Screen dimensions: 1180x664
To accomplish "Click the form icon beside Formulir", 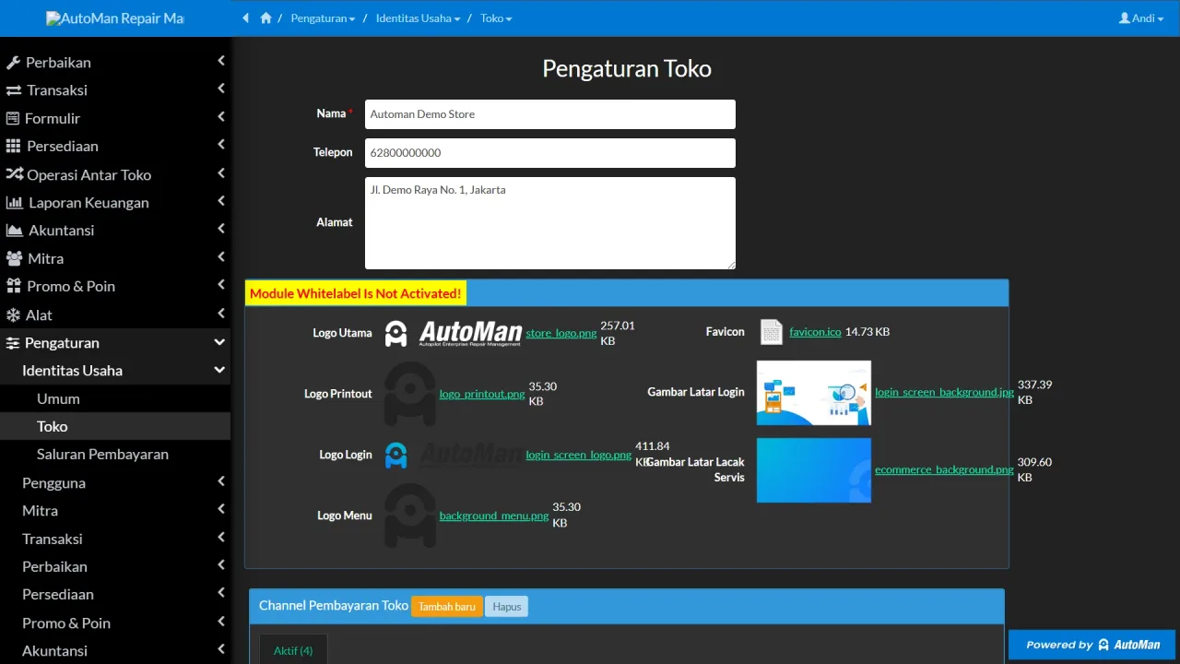I will (13, 118).
